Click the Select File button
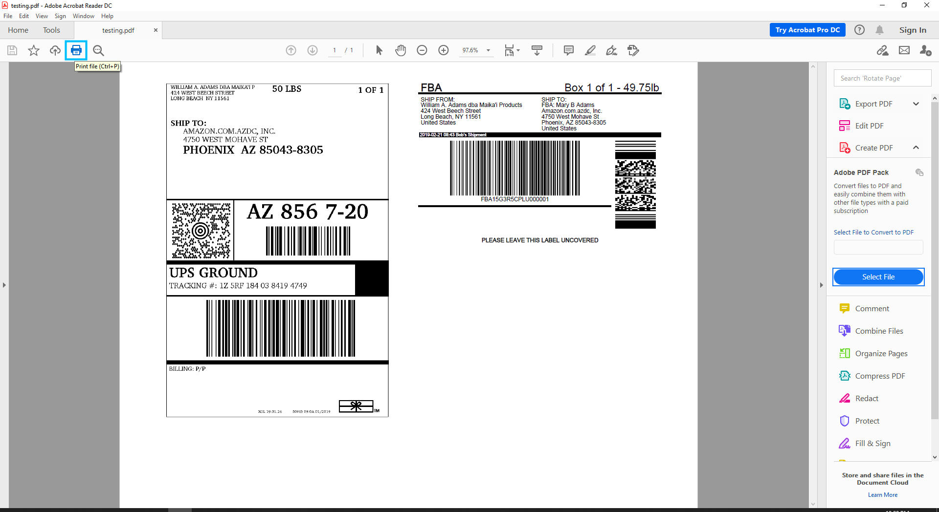The width and height of the screenshot is (939, 512). click(878, 277)
